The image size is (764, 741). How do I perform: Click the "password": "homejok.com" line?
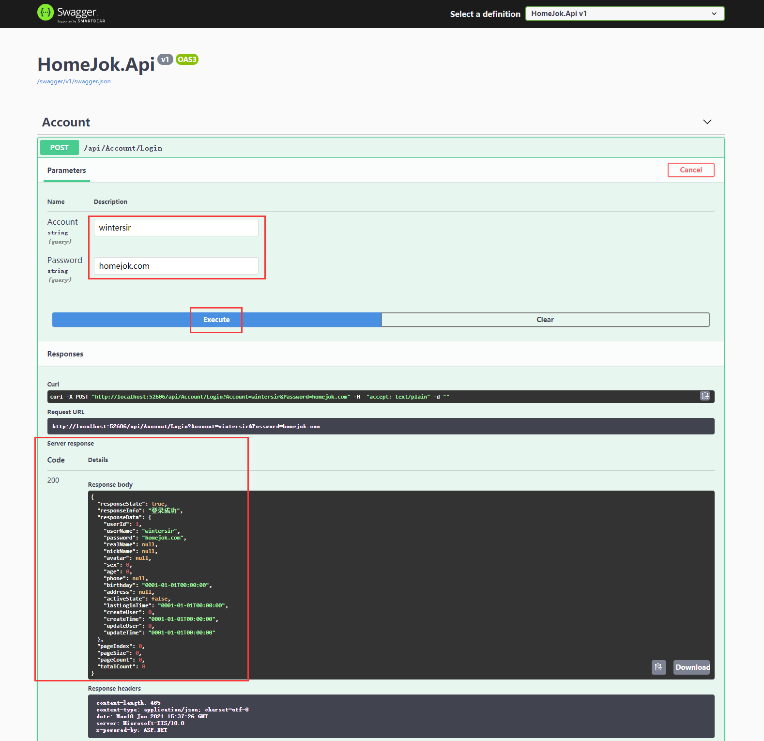click(x=145, y=538)
